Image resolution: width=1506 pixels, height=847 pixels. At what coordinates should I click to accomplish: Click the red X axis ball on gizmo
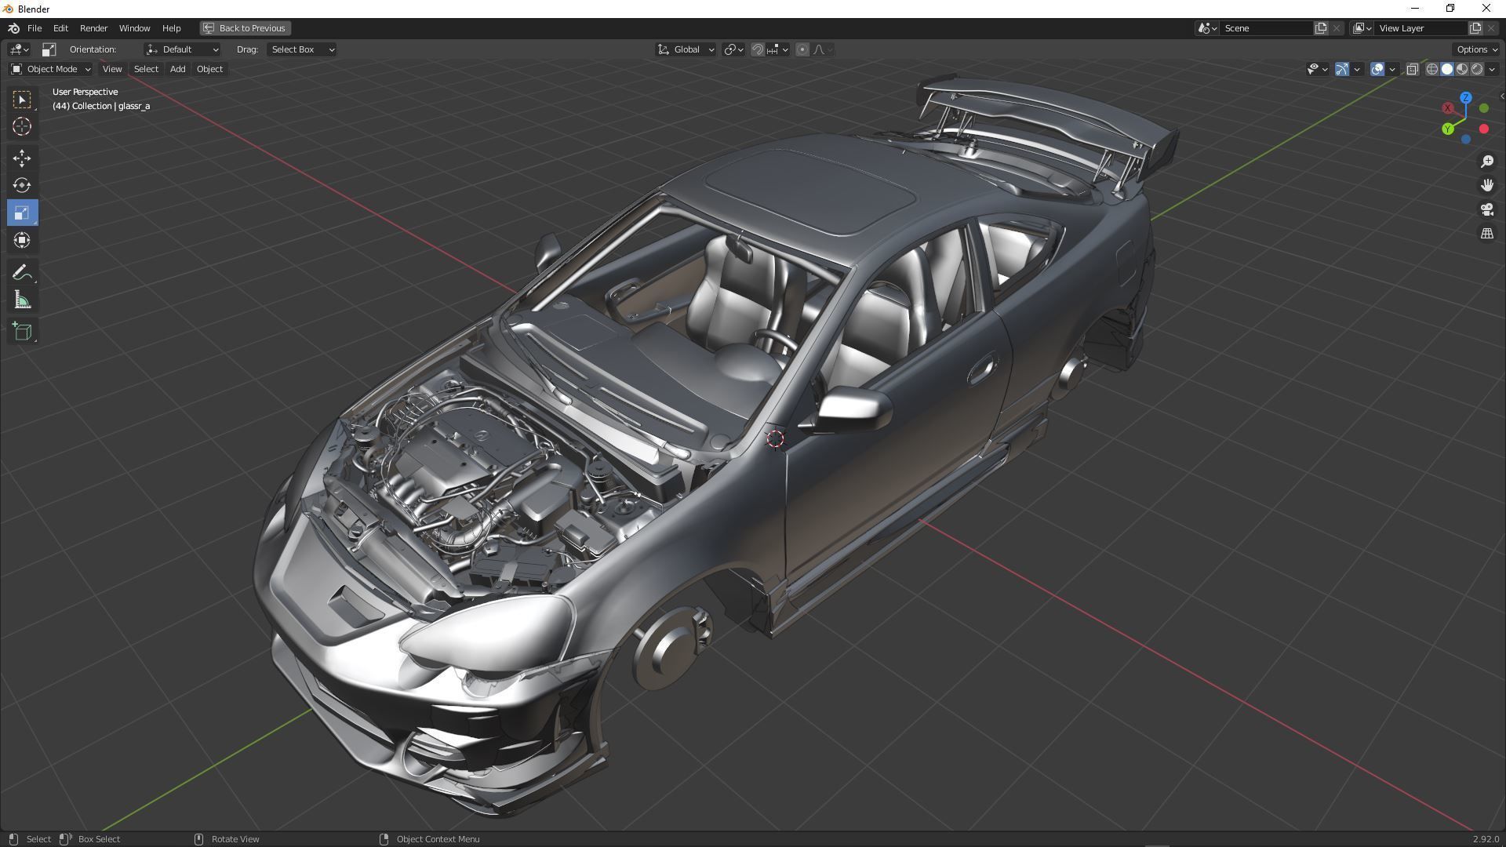pos(1448,108)
